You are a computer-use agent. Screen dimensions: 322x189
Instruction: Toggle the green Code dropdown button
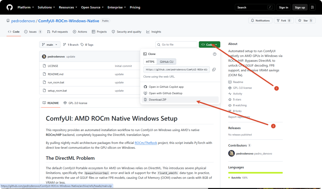(x=209, y=44)
